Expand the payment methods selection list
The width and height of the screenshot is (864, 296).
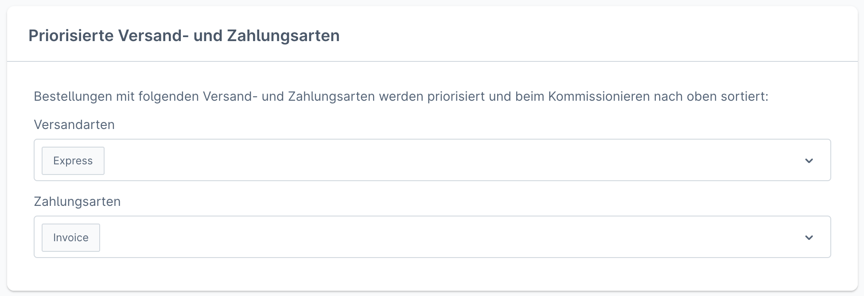pyautogui.click(x=809, y=237)
